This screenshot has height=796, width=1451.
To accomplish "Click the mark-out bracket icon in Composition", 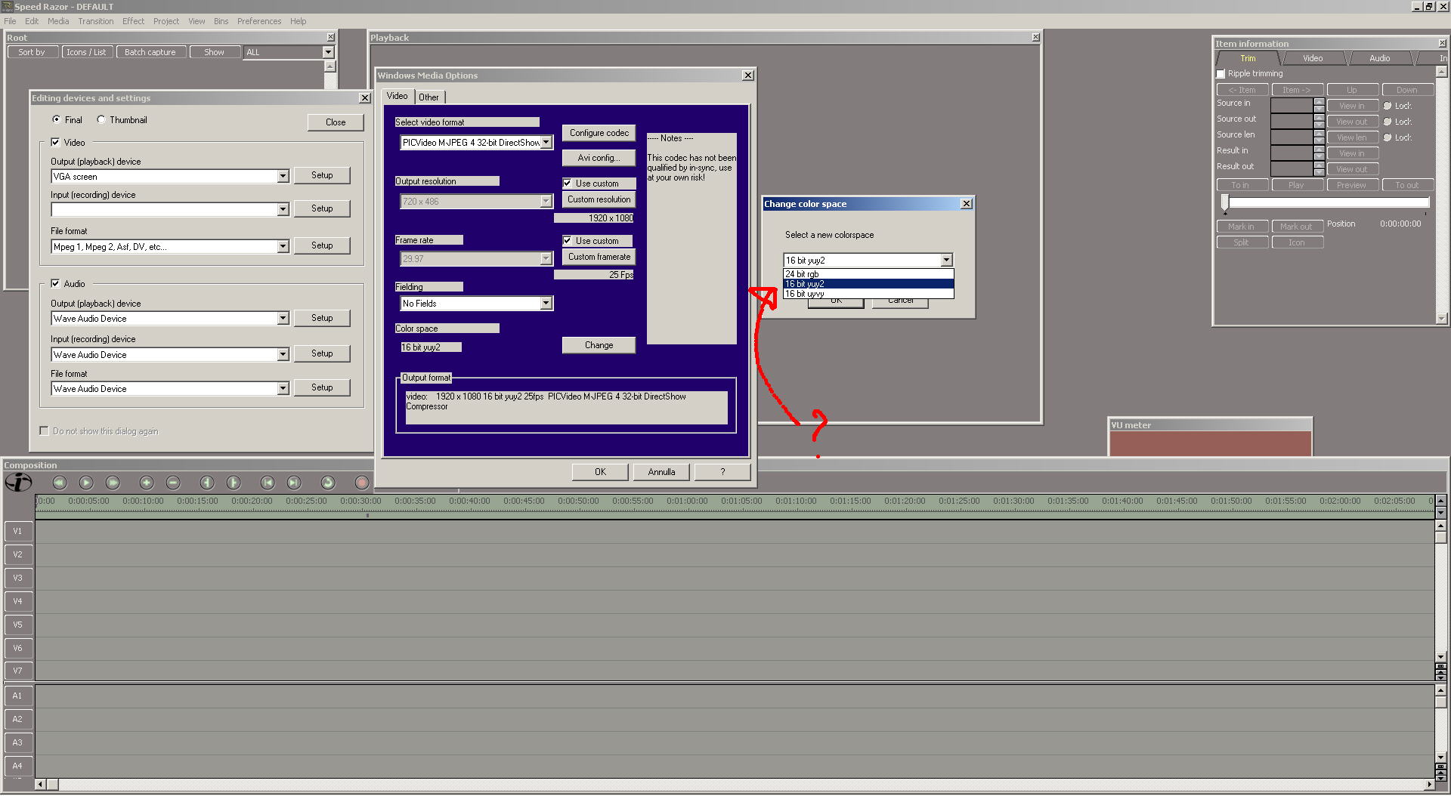I will click(x=234, y=483).
